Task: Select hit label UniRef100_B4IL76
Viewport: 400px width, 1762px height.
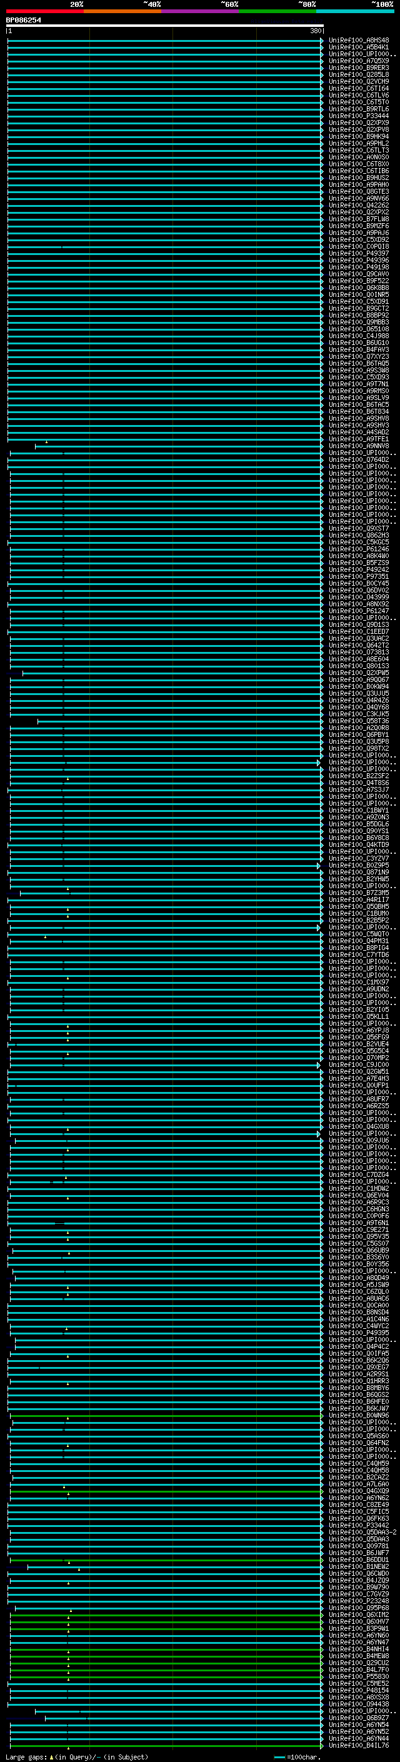Action: [359, 1746]
